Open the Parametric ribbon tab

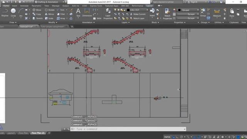[x=36, y=6]
